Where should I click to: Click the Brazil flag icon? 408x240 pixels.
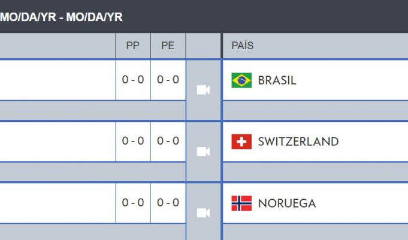[241, 80]
